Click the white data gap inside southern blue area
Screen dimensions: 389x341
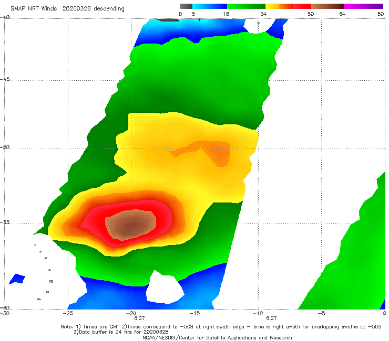(x=165, y=288)
